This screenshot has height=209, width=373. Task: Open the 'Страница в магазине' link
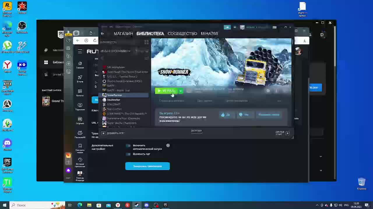172,101
